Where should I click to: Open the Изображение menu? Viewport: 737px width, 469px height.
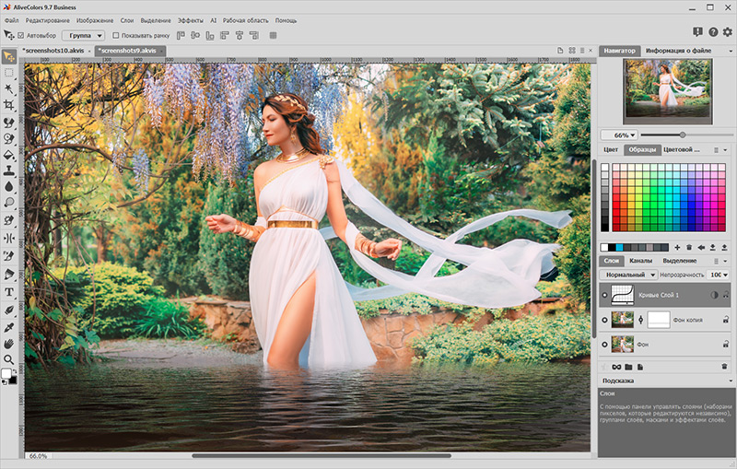95,20
